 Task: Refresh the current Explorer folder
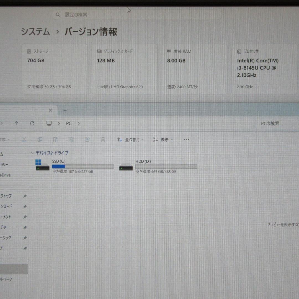(32, 123)
